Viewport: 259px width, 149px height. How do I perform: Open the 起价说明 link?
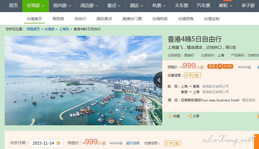(133, 143)
